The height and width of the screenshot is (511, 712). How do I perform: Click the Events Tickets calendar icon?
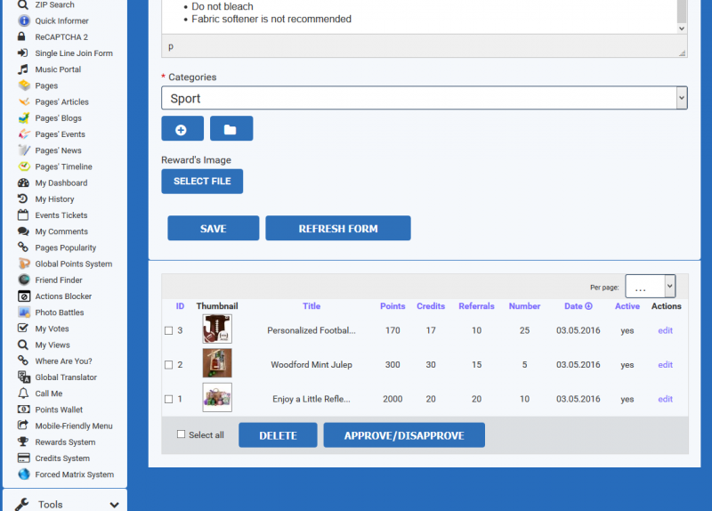pyautogui.click(x=23, y=215)
